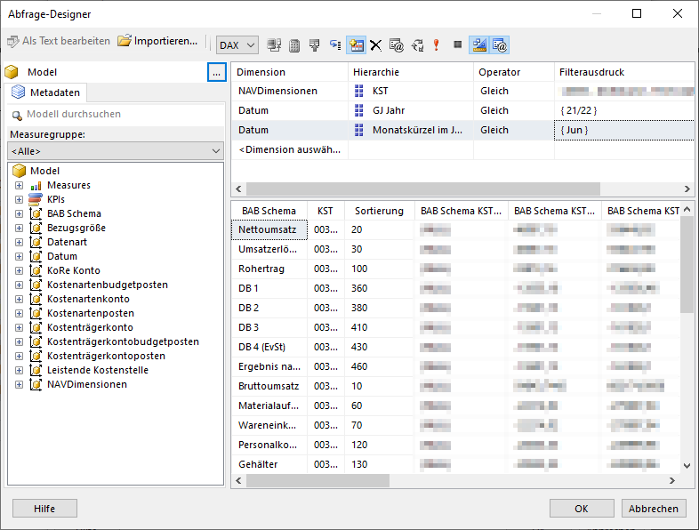
Task: Expand the Bezugsgröße tree node
Action: click(20, 228)
